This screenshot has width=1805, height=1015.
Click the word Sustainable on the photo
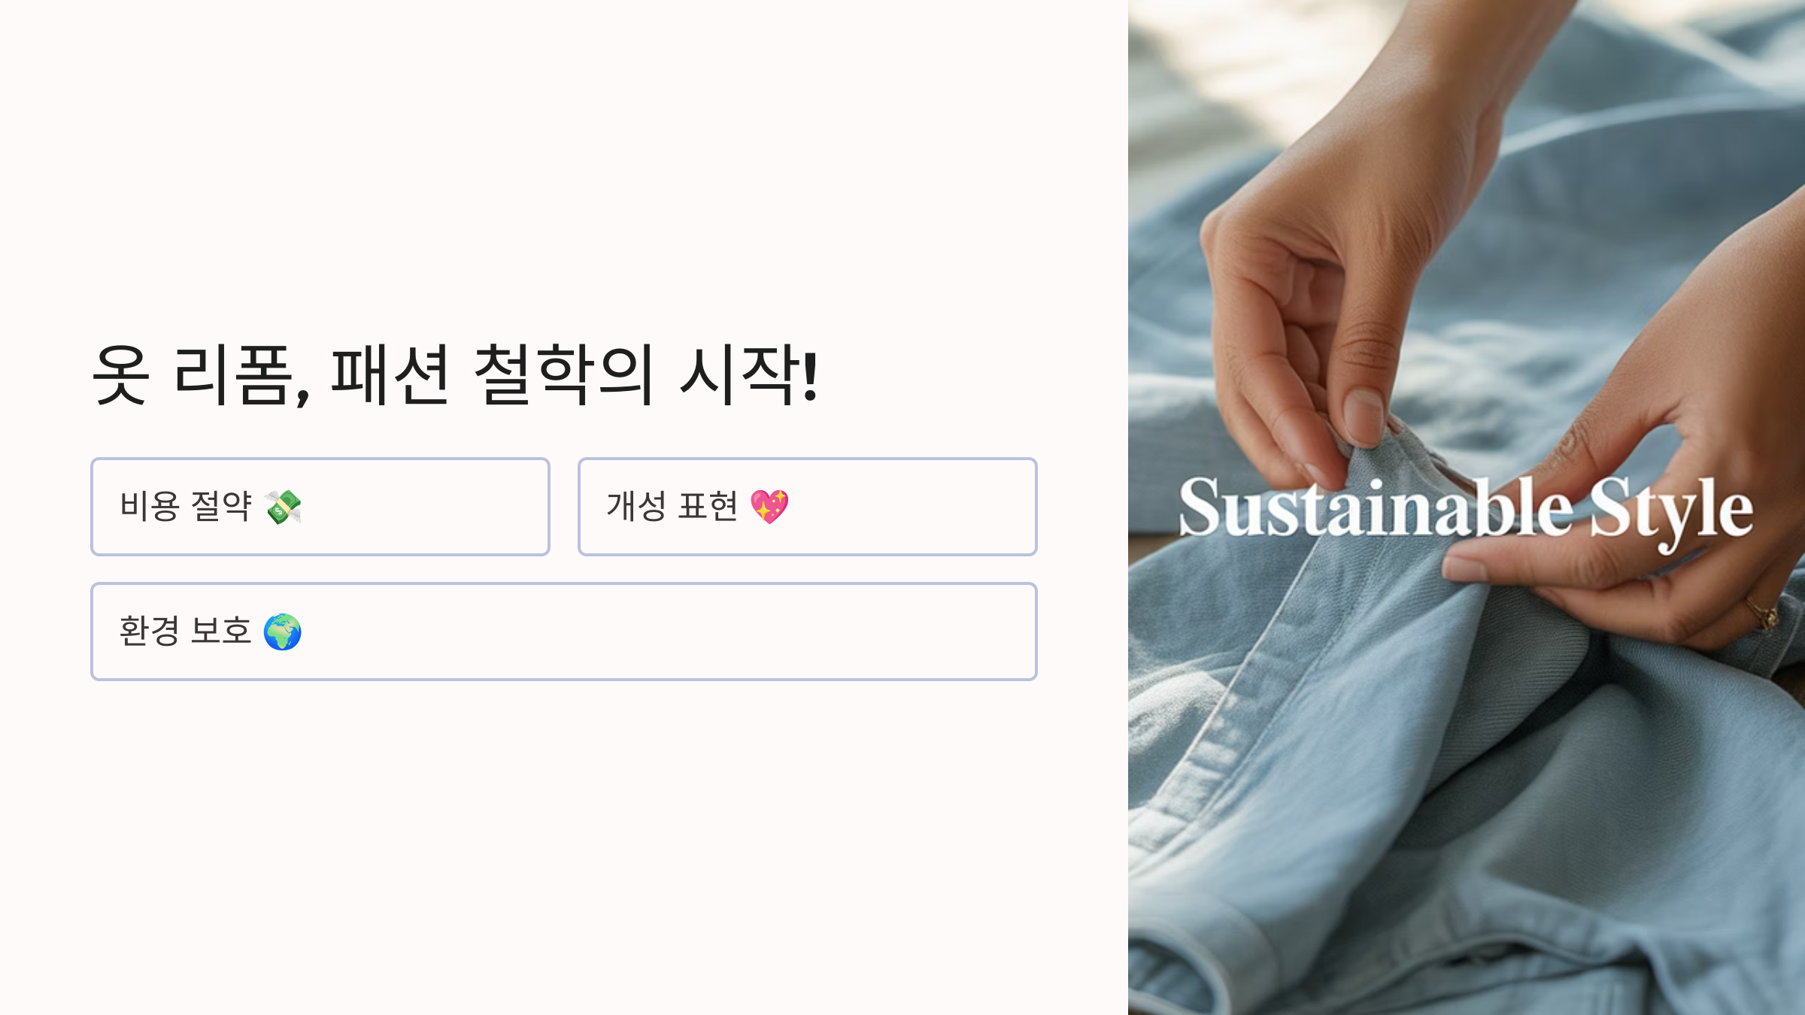tap(1376, 509)
